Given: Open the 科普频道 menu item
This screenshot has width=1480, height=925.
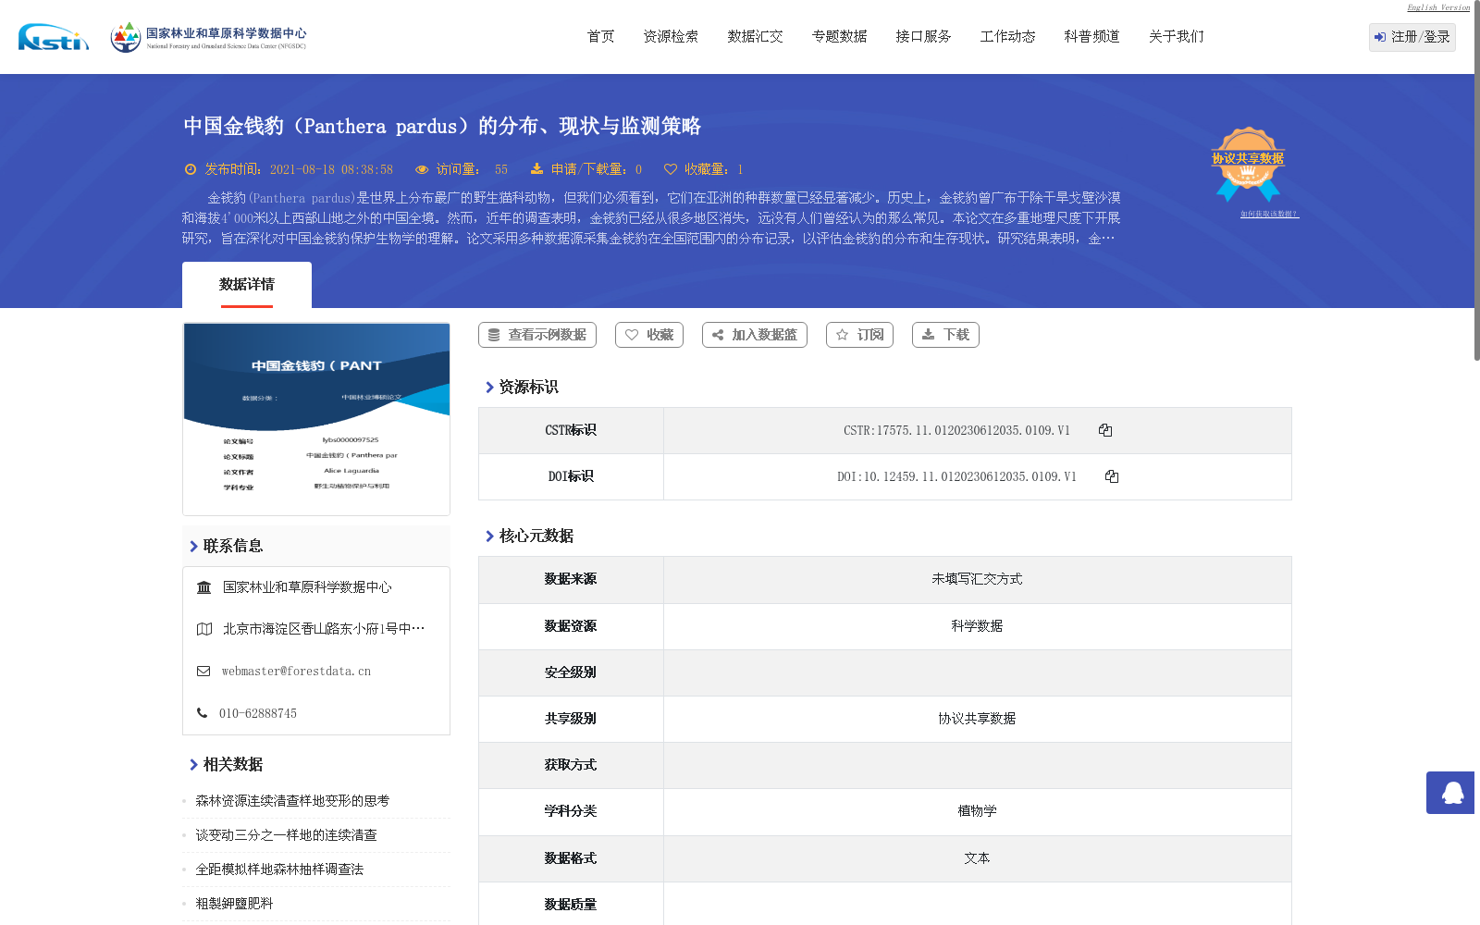Looking at the screenshot, I should pos(1091,37).
